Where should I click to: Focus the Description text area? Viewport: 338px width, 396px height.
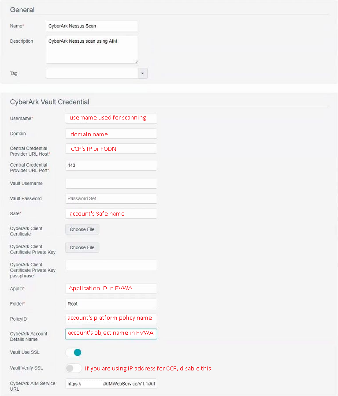[x=92, y=49]
